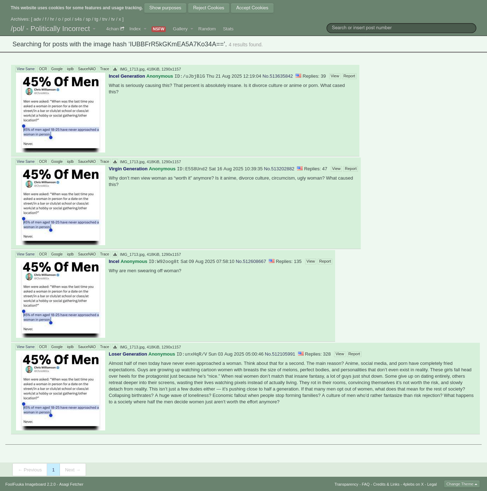Screen dimensions: 487x491
Task: Click poster ID W92oog8t
Action: click(164, 262)
